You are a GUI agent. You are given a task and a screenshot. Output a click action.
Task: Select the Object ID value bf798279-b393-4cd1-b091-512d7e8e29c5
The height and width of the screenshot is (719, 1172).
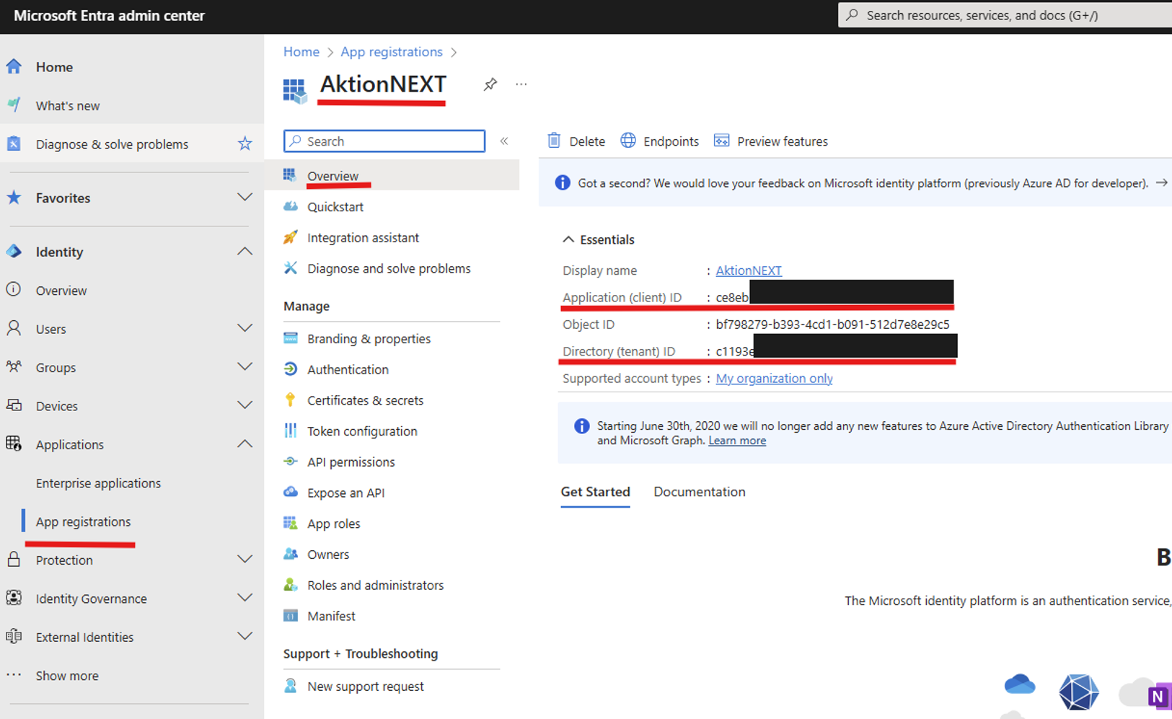(832, 324)
